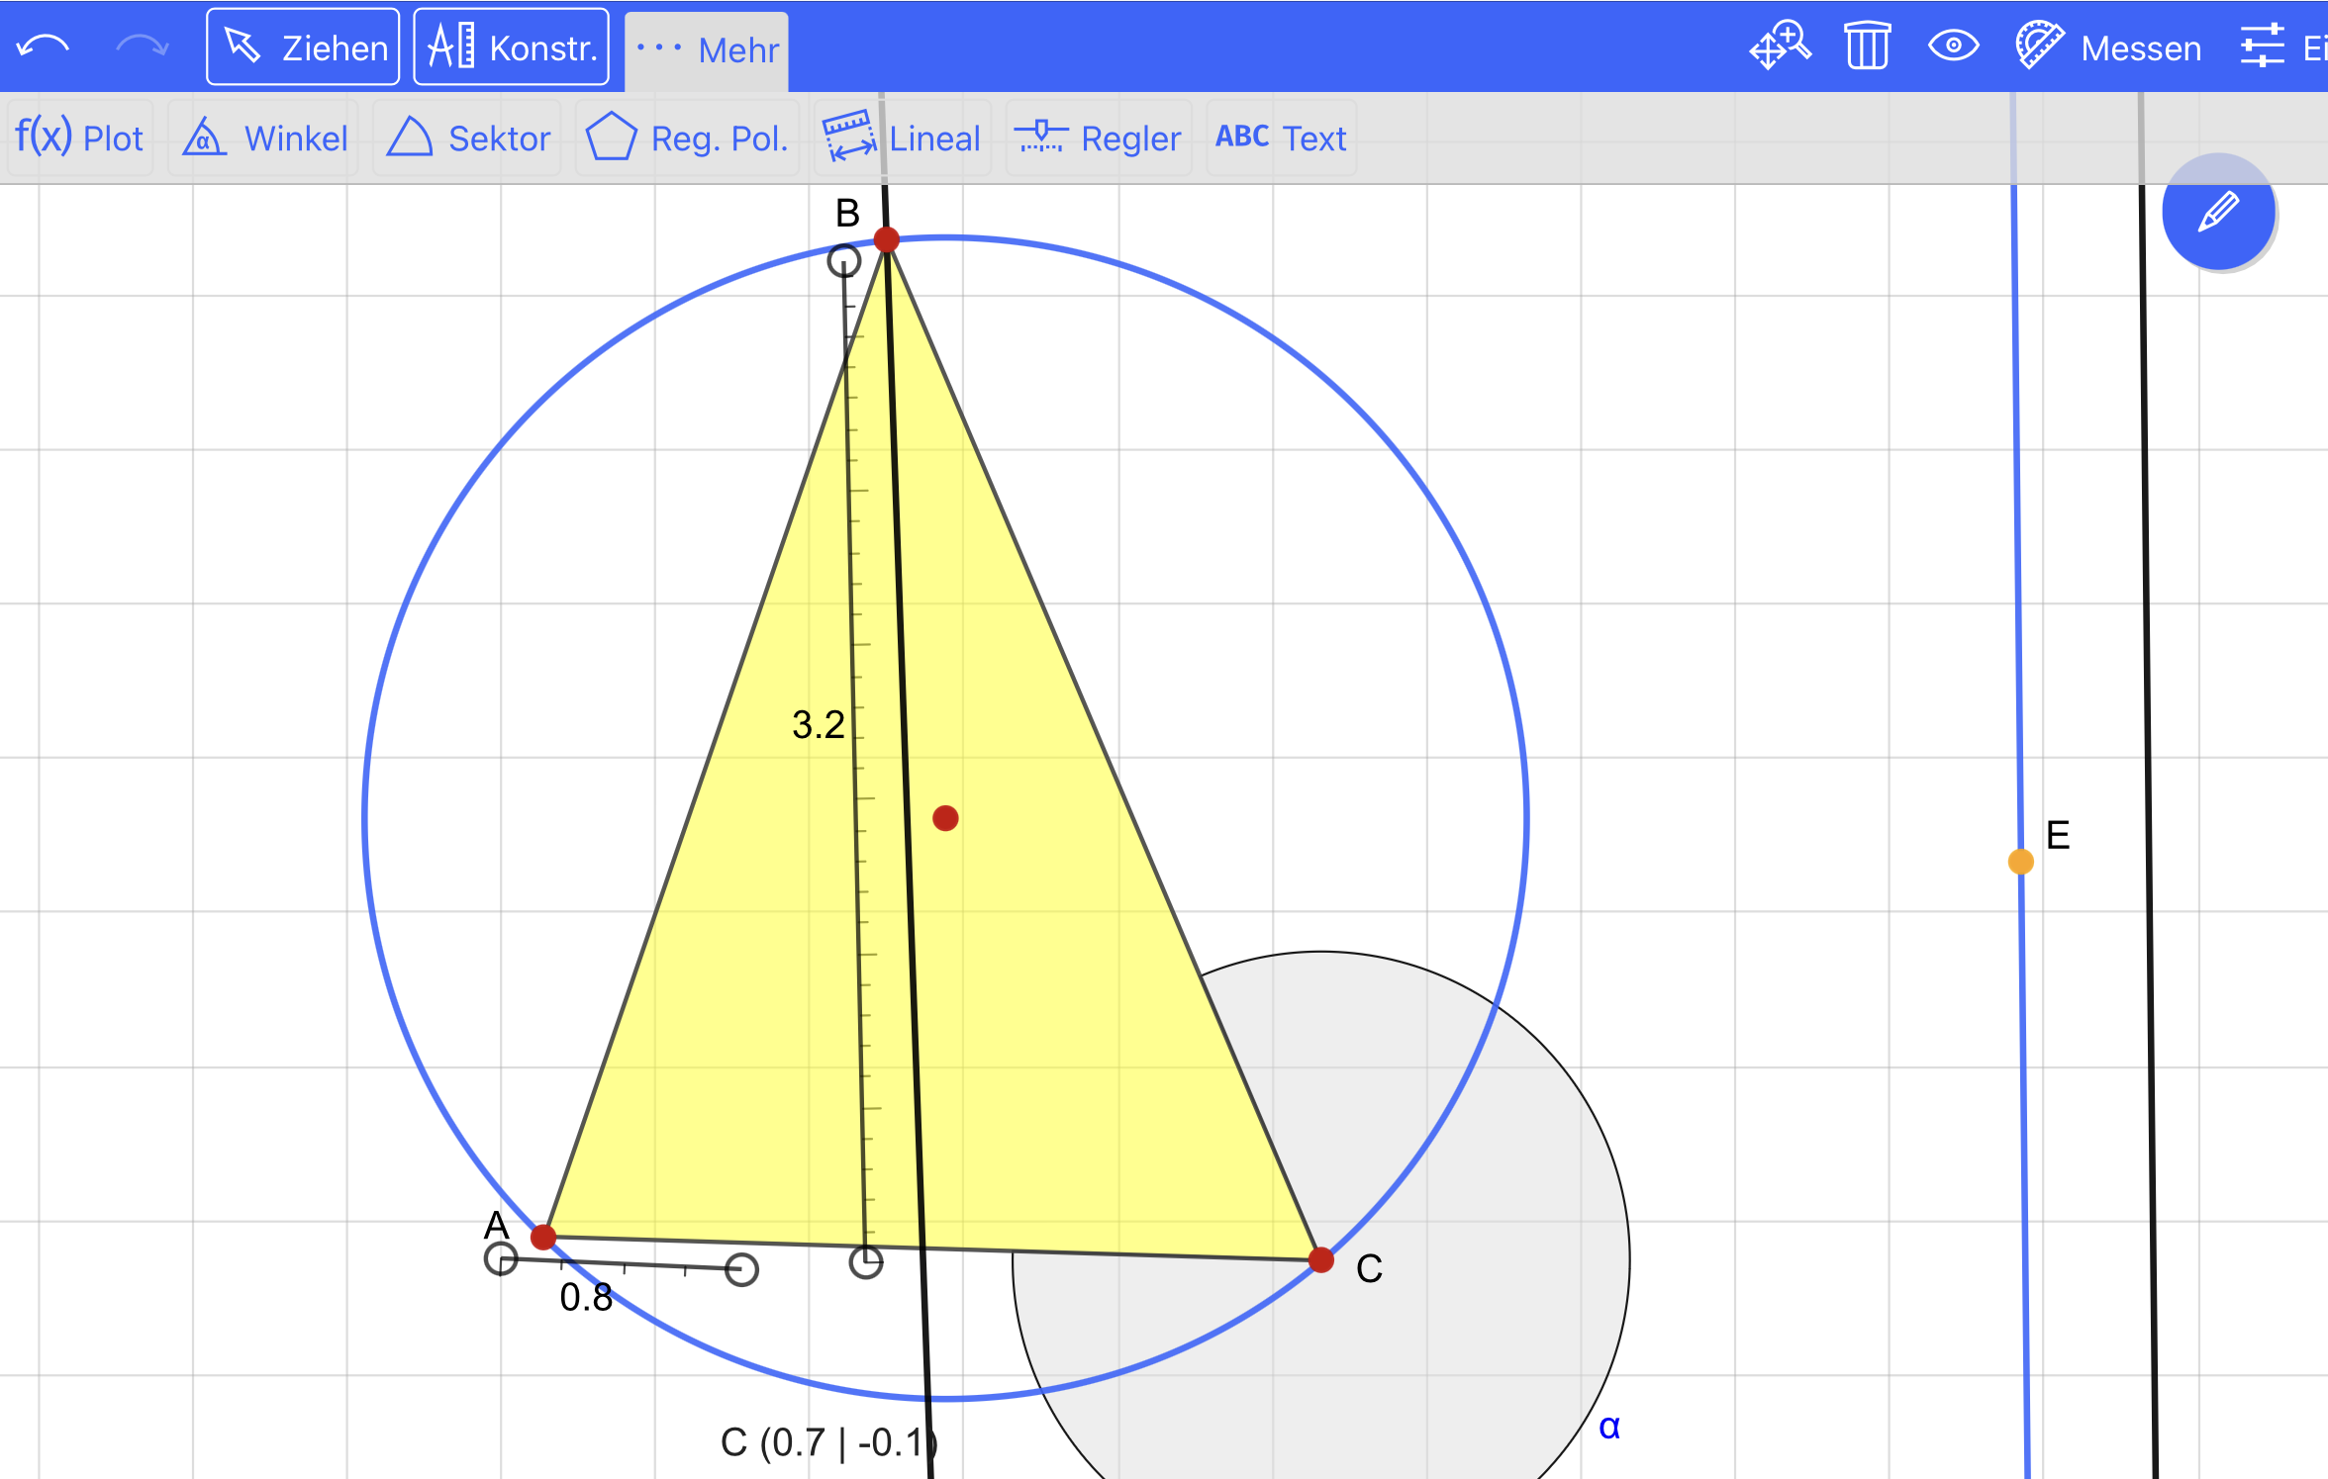Click the redo arrow icon
2328x1479 pixels.
tap(142, 46)
